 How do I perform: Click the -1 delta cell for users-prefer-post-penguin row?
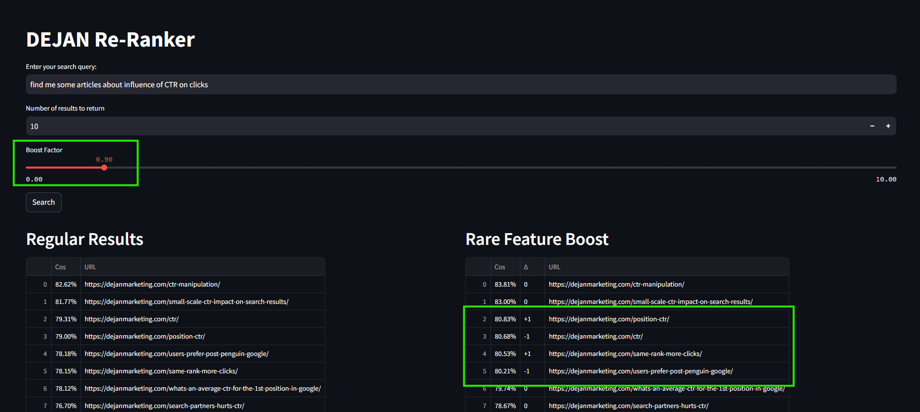(532, 371)
